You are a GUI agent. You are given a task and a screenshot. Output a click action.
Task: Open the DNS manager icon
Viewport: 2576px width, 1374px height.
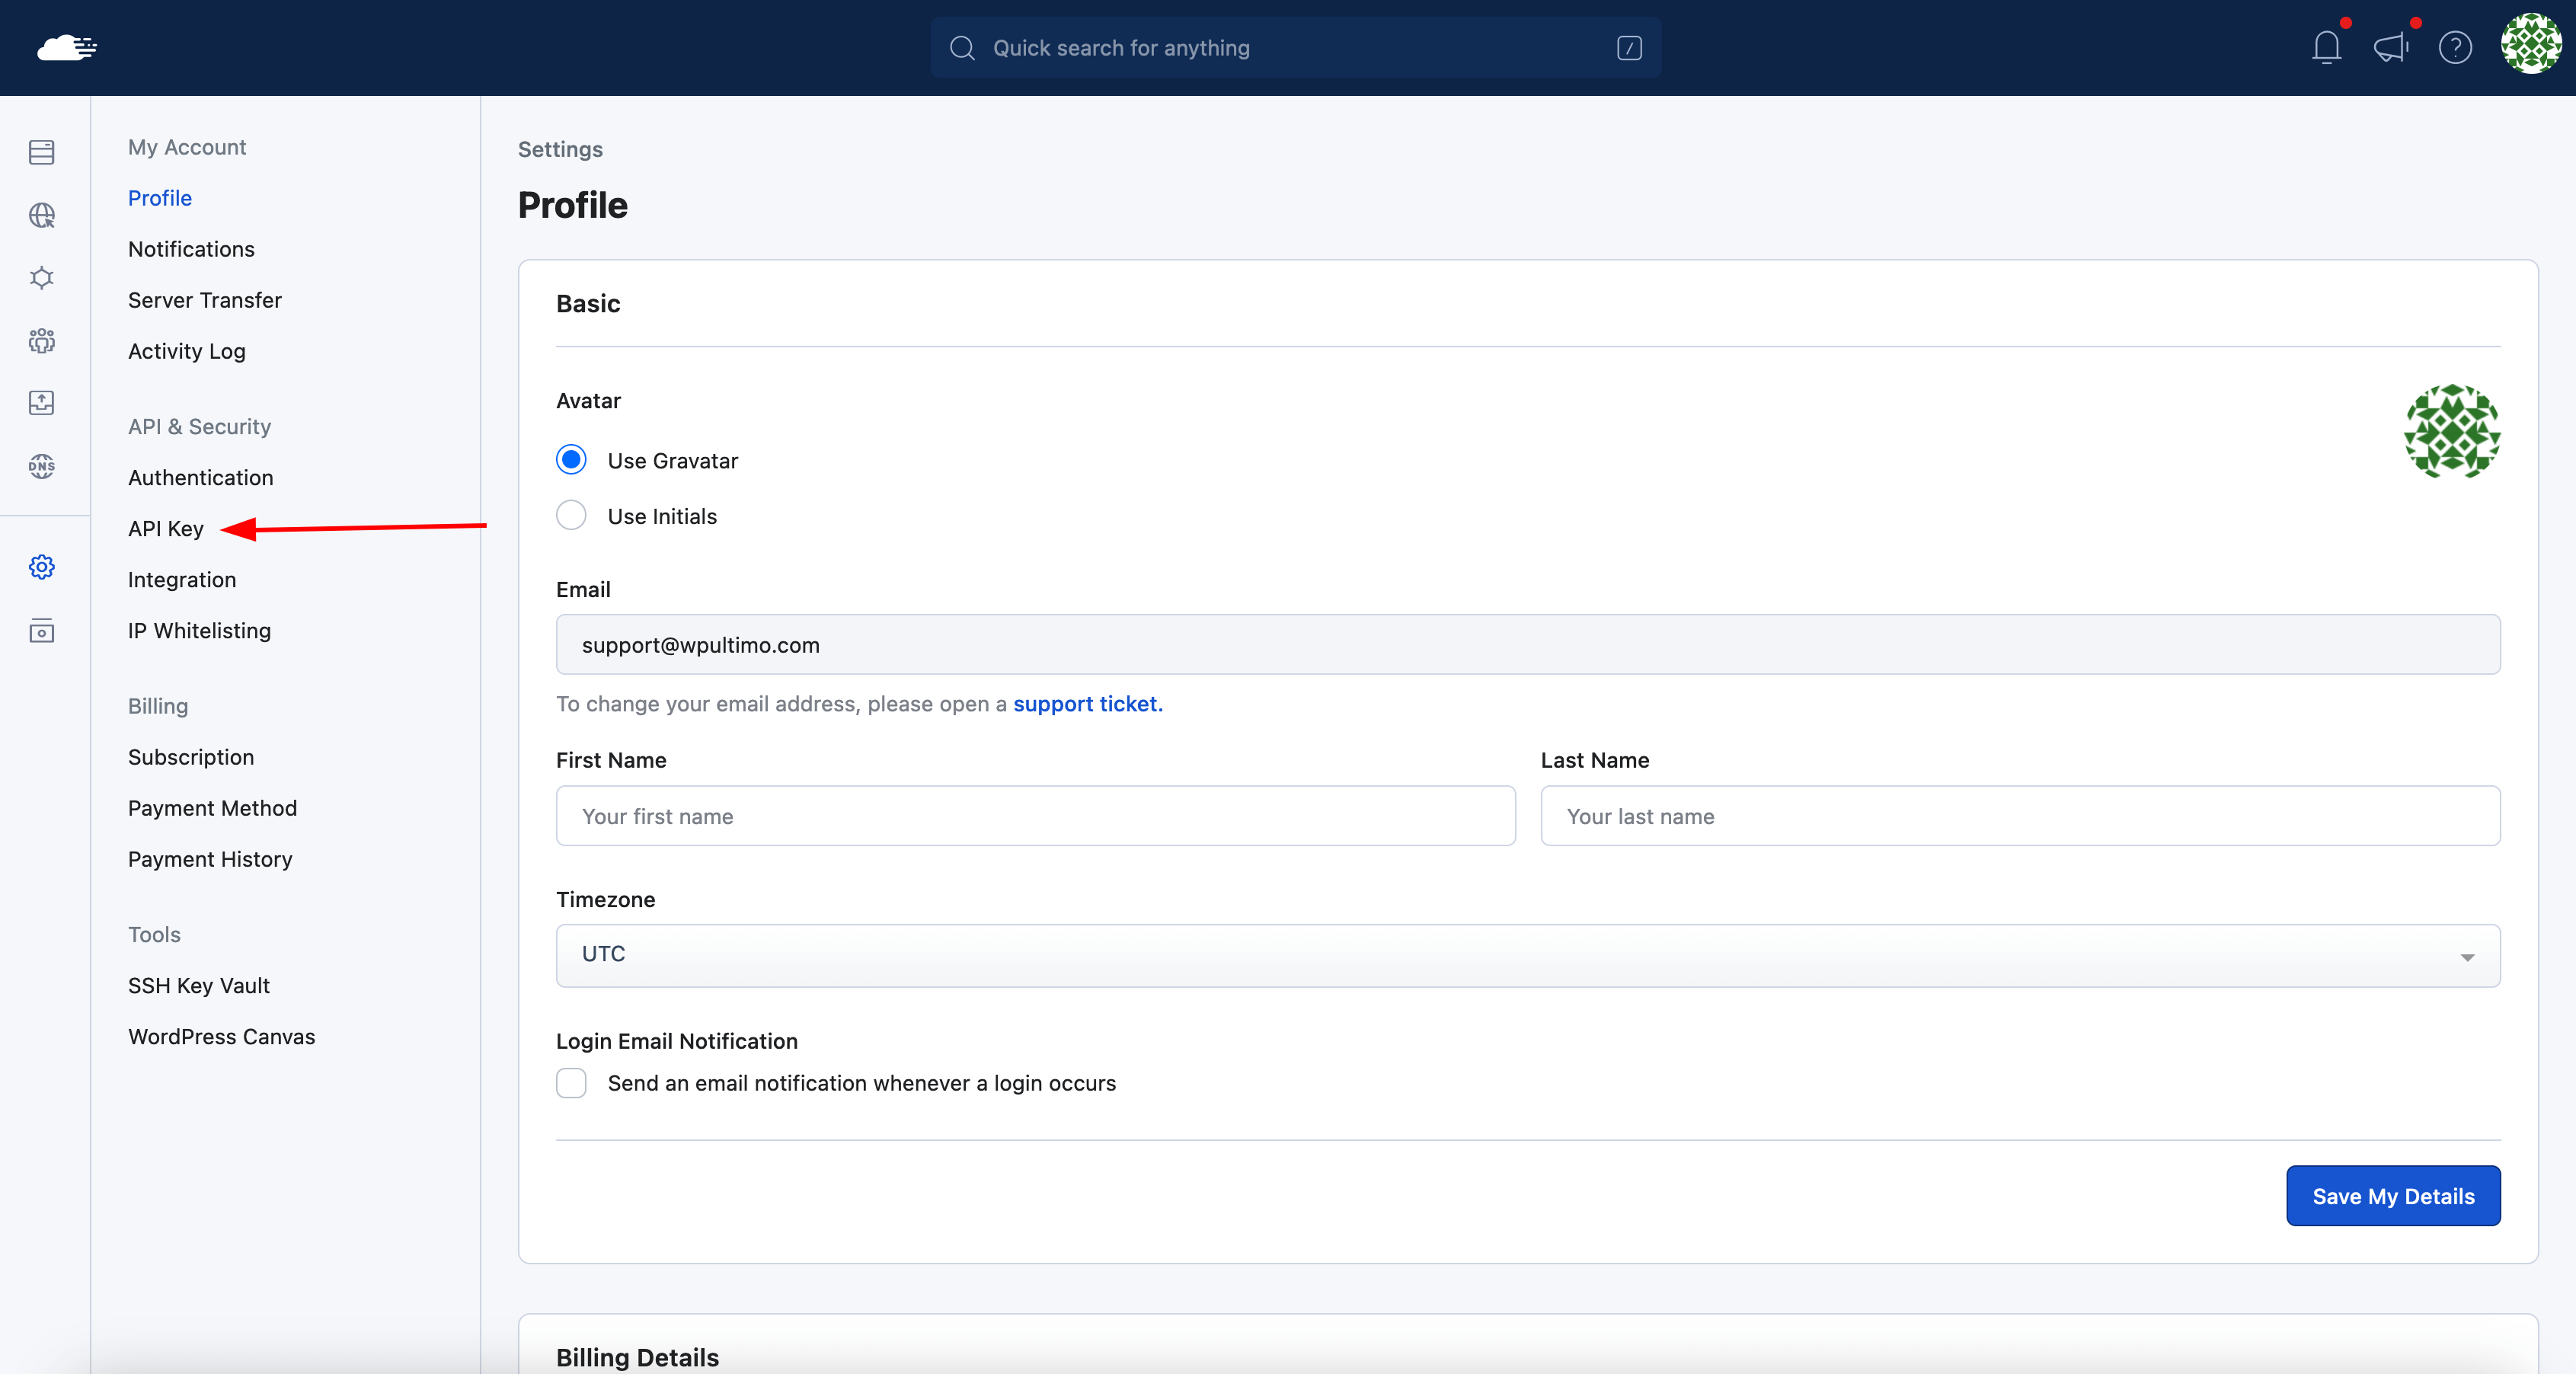(42, 466)
